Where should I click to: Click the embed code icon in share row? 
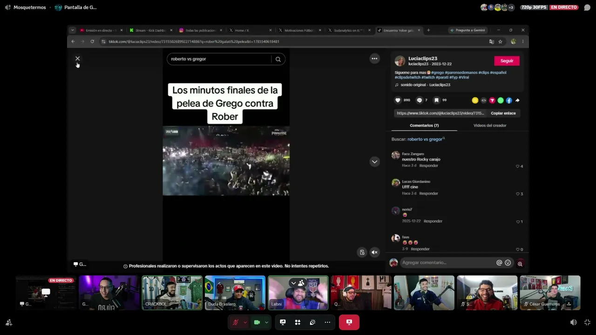coord(484,100)
